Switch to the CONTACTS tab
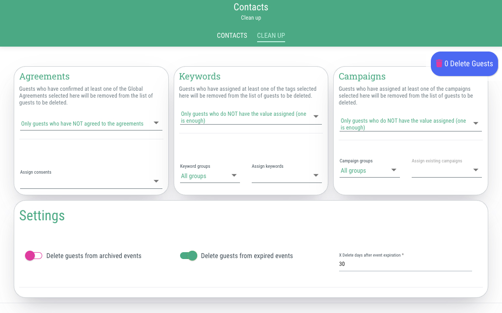 [232, 35]
